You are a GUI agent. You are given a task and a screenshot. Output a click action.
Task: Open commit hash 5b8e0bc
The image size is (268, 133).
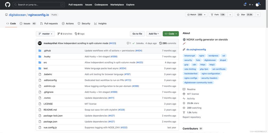pyautogui.click(x=140, y=43)
